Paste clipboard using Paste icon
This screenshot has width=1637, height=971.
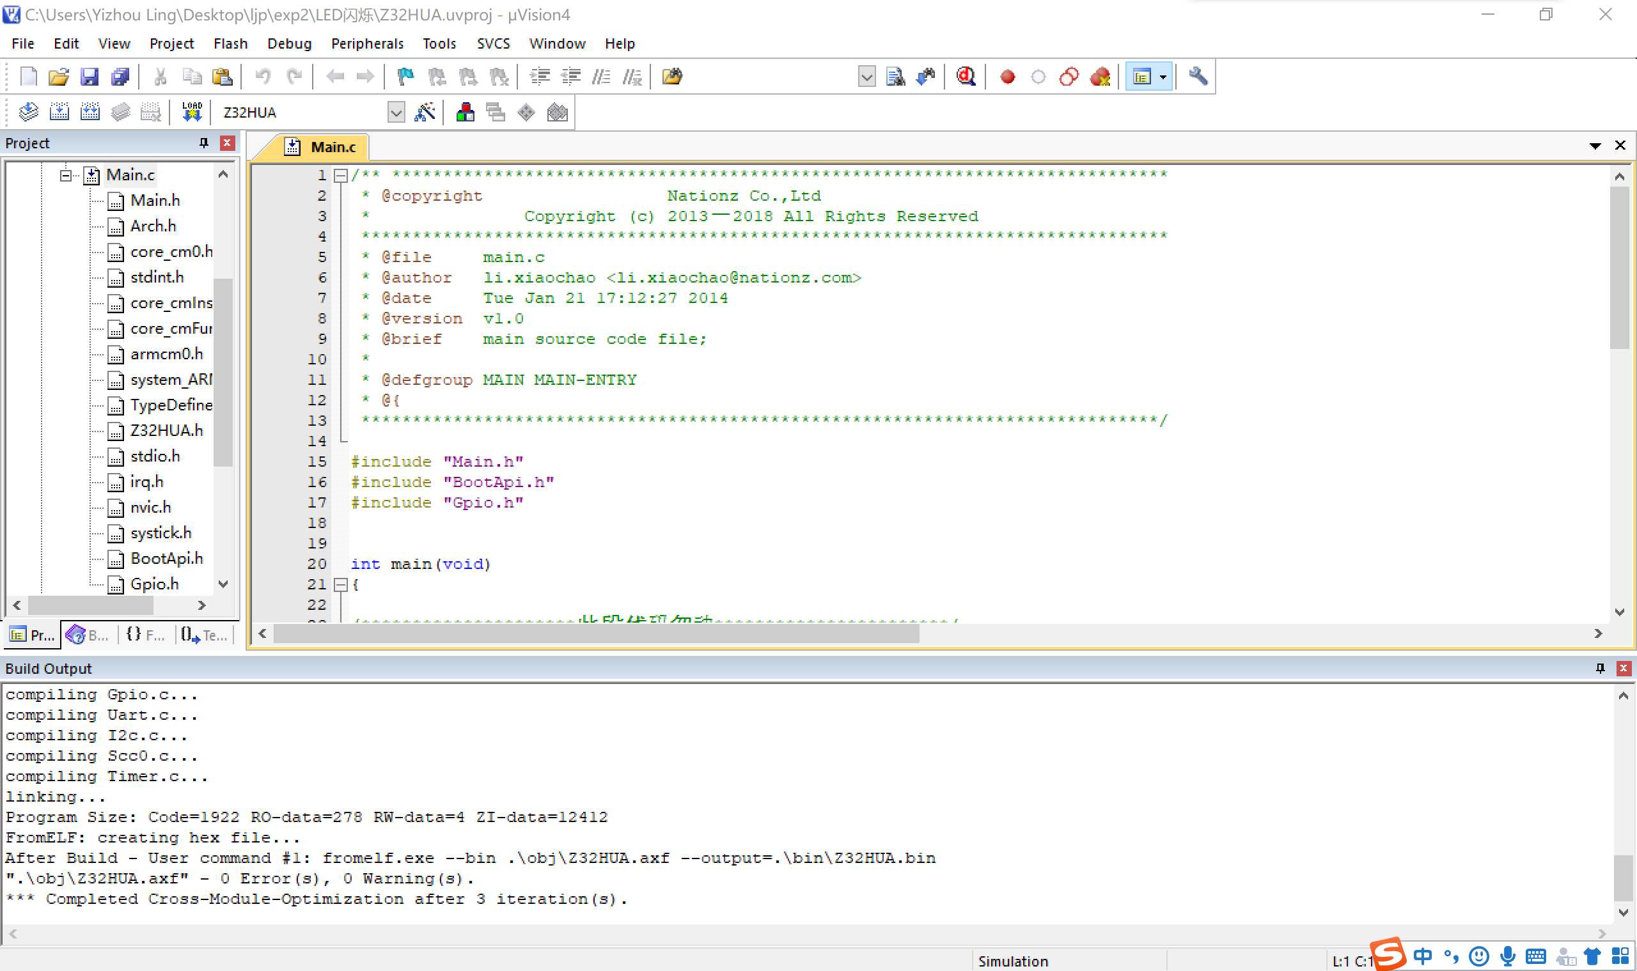[223, 77]
